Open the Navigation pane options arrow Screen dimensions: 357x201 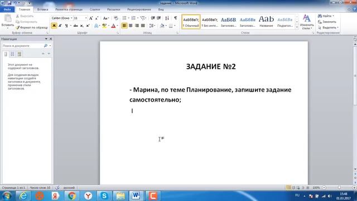tap(46, 39)
